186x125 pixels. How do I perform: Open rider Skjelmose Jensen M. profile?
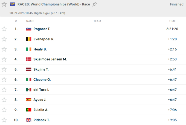tap(50, 59)
